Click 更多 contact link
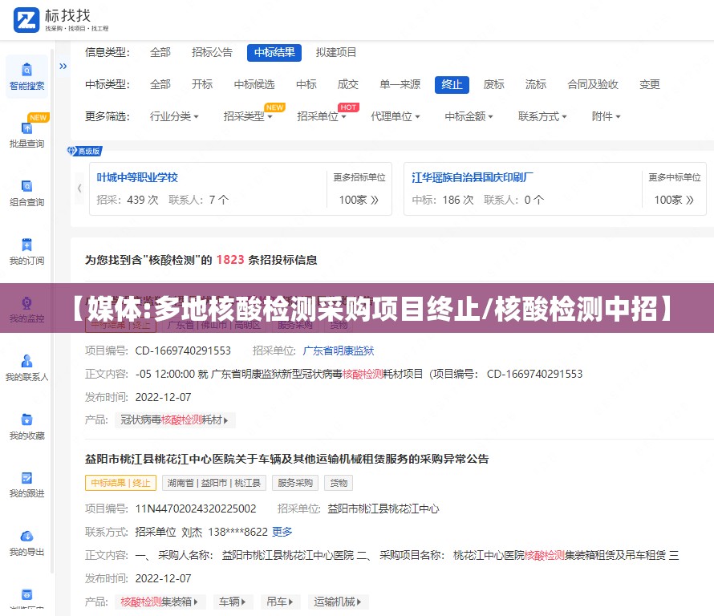This screenshot has width=714, height=616. pos(282,532)
